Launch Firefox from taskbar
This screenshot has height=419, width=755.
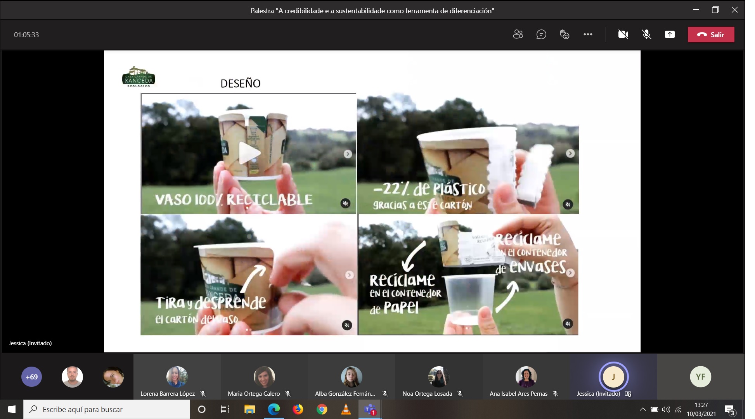(298, 409)
